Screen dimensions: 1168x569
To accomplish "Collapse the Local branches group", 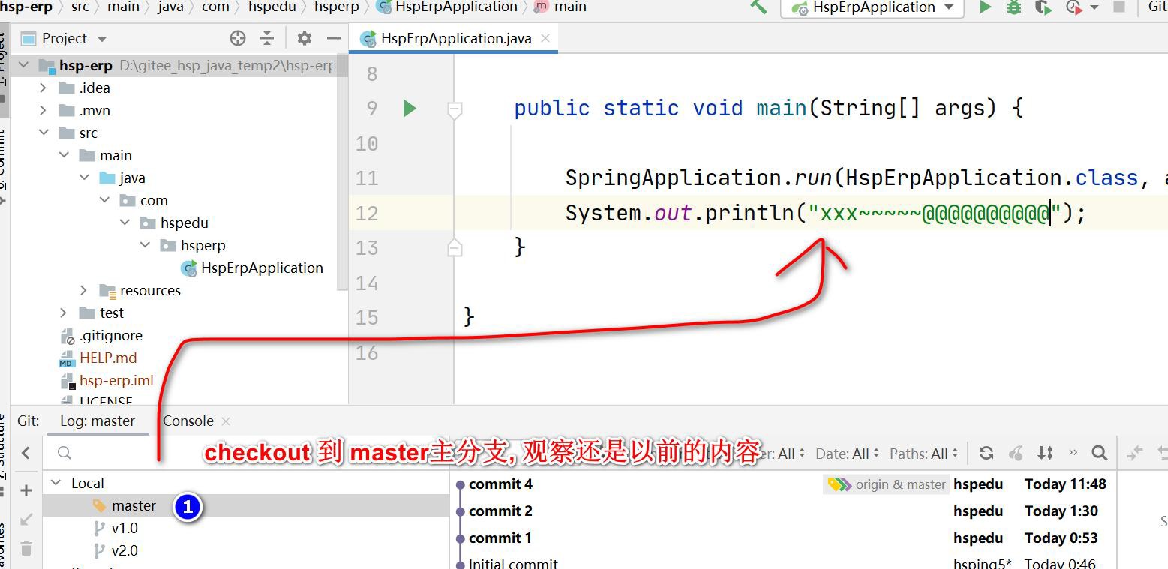I will tap(56, 483).
